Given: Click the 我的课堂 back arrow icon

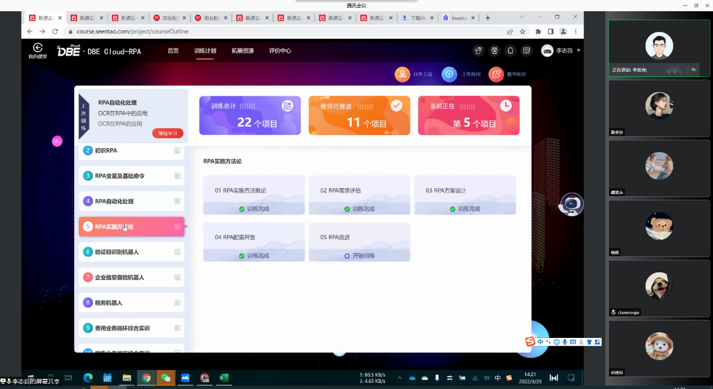Looking at the screenshot, I should (38, 48).
